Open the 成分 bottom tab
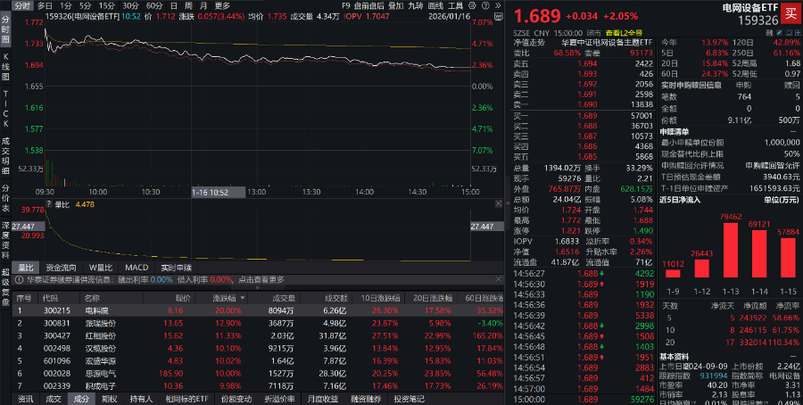 click(81, 399)
